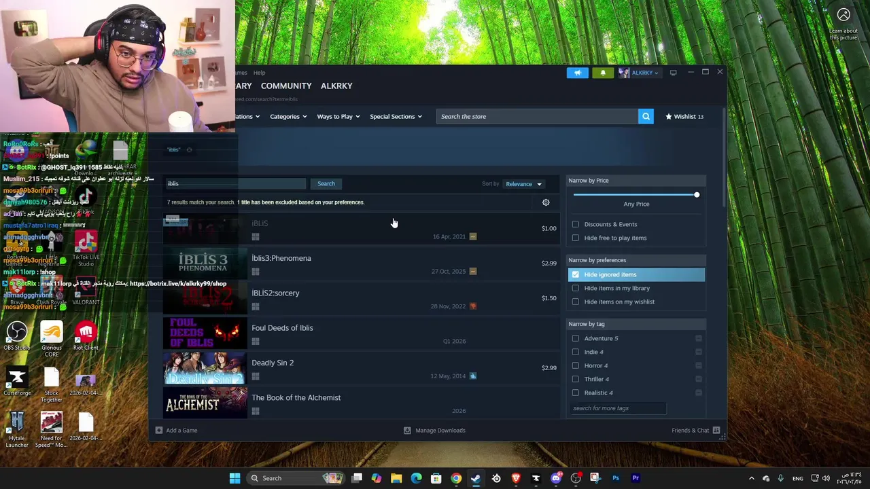Open Google Chrome from the taskbar
The image size is (870, 489).
pyautogui.click(x=456, y=478)
